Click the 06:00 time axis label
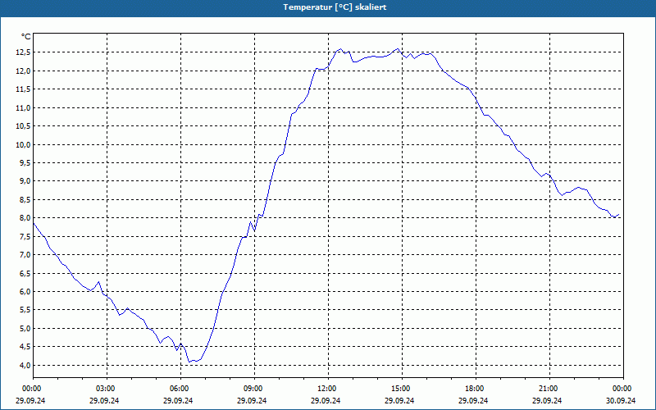 click(x=180, y=389)
